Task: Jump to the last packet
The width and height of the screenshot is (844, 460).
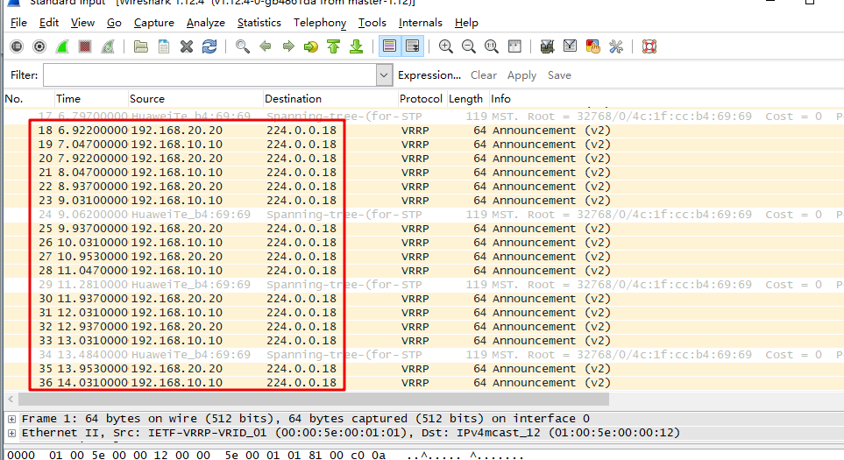Action: coord(357,46)
